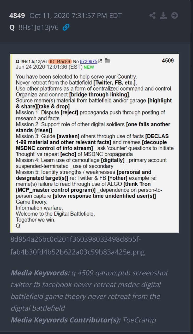Open post number 4849

[x=17, y=16]
